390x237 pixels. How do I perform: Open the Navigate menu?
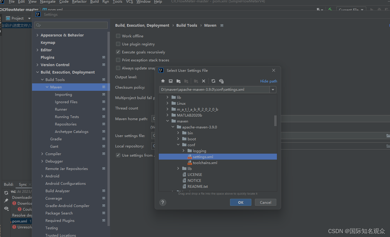[x=48, y=1]
